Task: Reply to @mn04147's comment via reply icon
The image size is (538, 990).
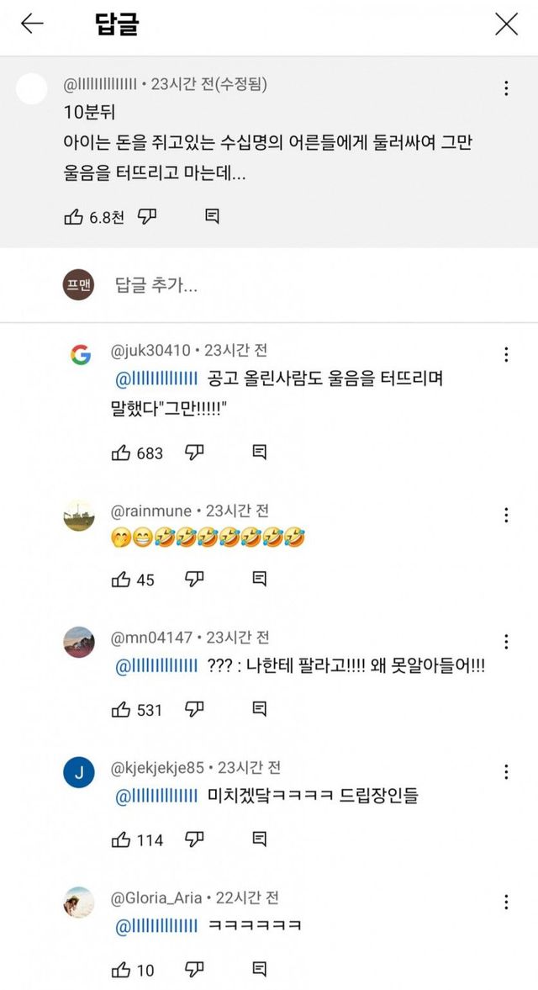Action: (x=260, y=709)
